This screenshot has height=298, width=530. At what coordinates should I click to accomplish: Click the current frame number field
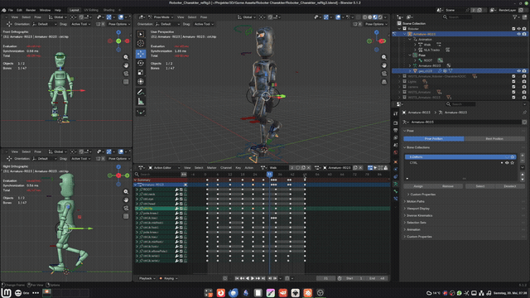pyautogui.click(x=325, y=278)
